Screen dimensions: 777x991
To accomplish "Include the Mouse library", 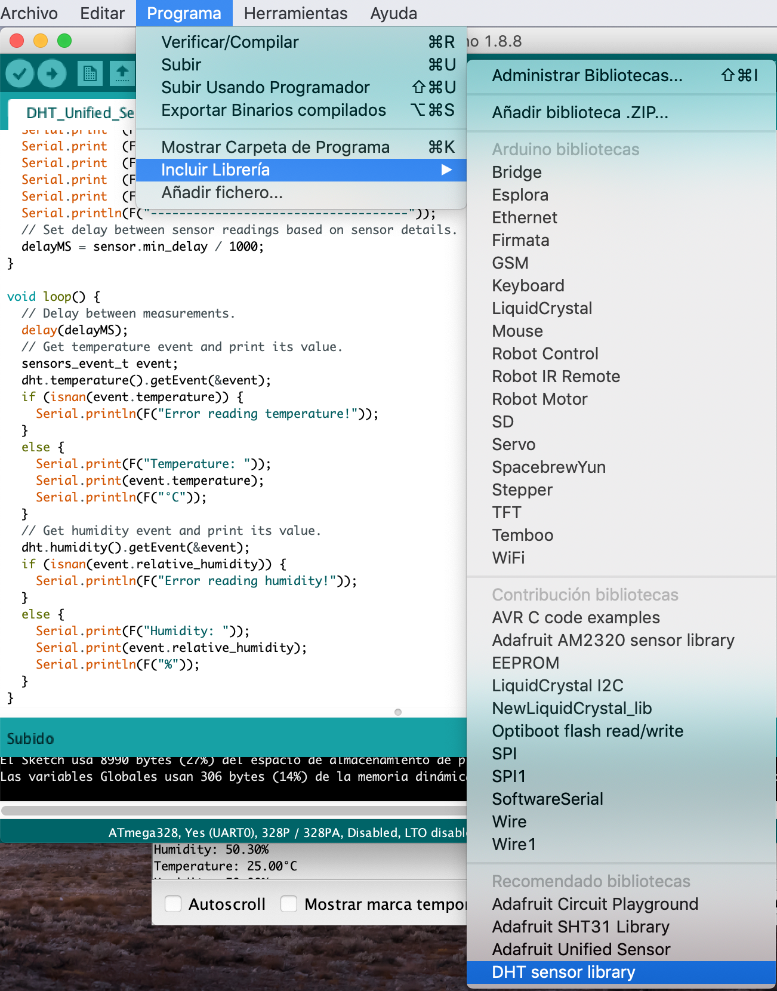I will 622,331.
